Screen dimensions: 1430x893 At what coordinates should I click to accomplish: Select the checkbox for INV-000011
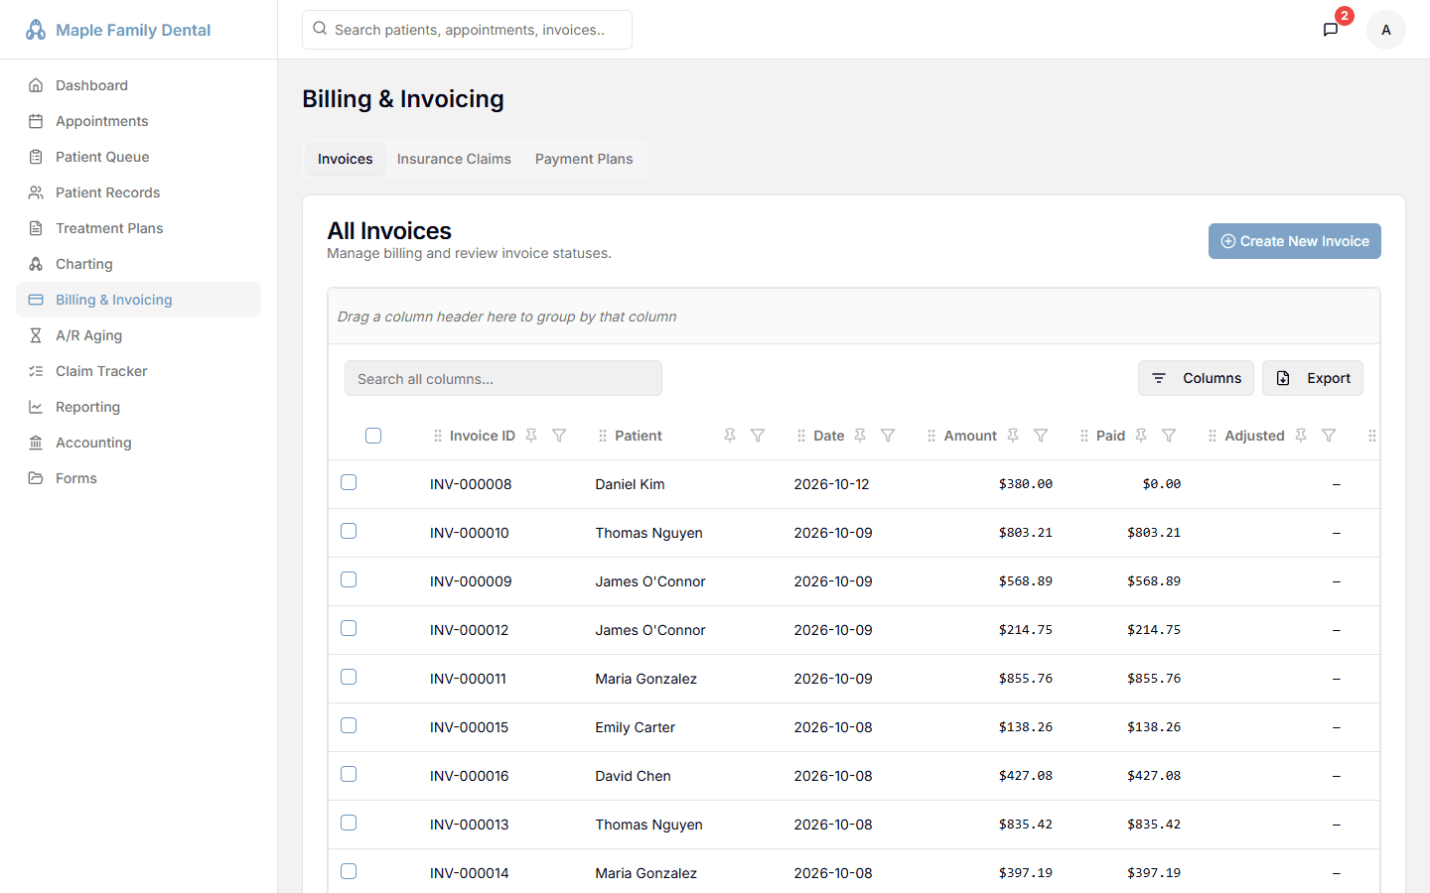[x=349, y=677]
